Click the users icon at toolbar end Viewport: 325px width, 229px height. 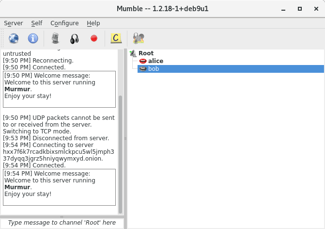click(138, 38)
